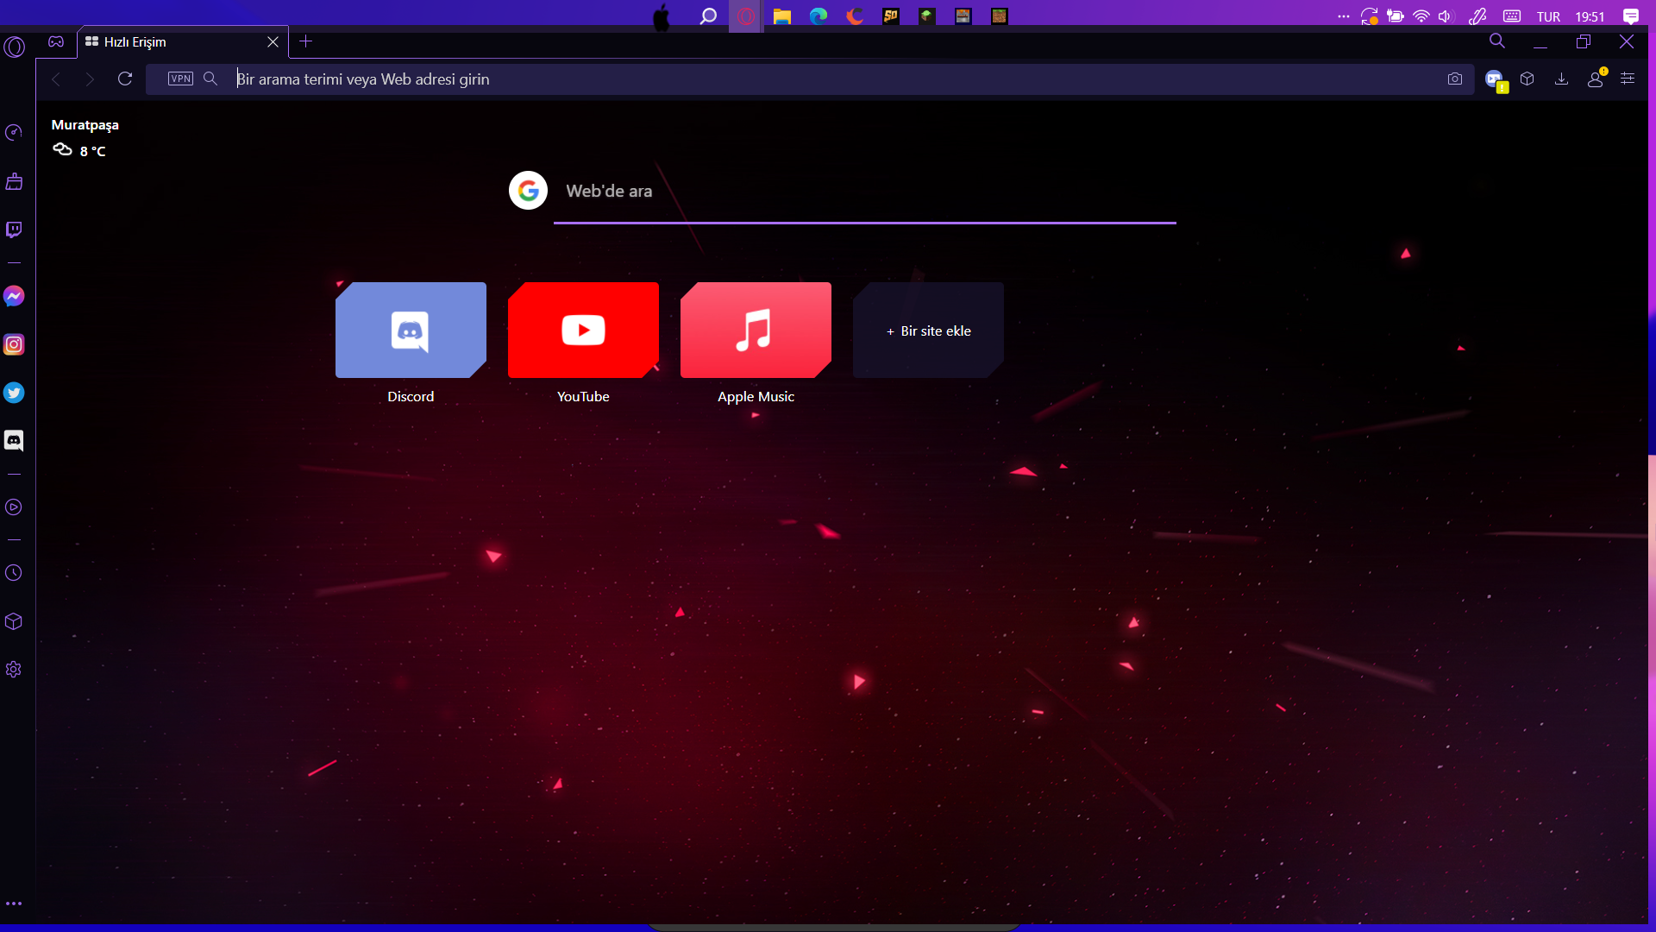Show History clock icon in sidebar
The image size is (1656, 932).
14,573
